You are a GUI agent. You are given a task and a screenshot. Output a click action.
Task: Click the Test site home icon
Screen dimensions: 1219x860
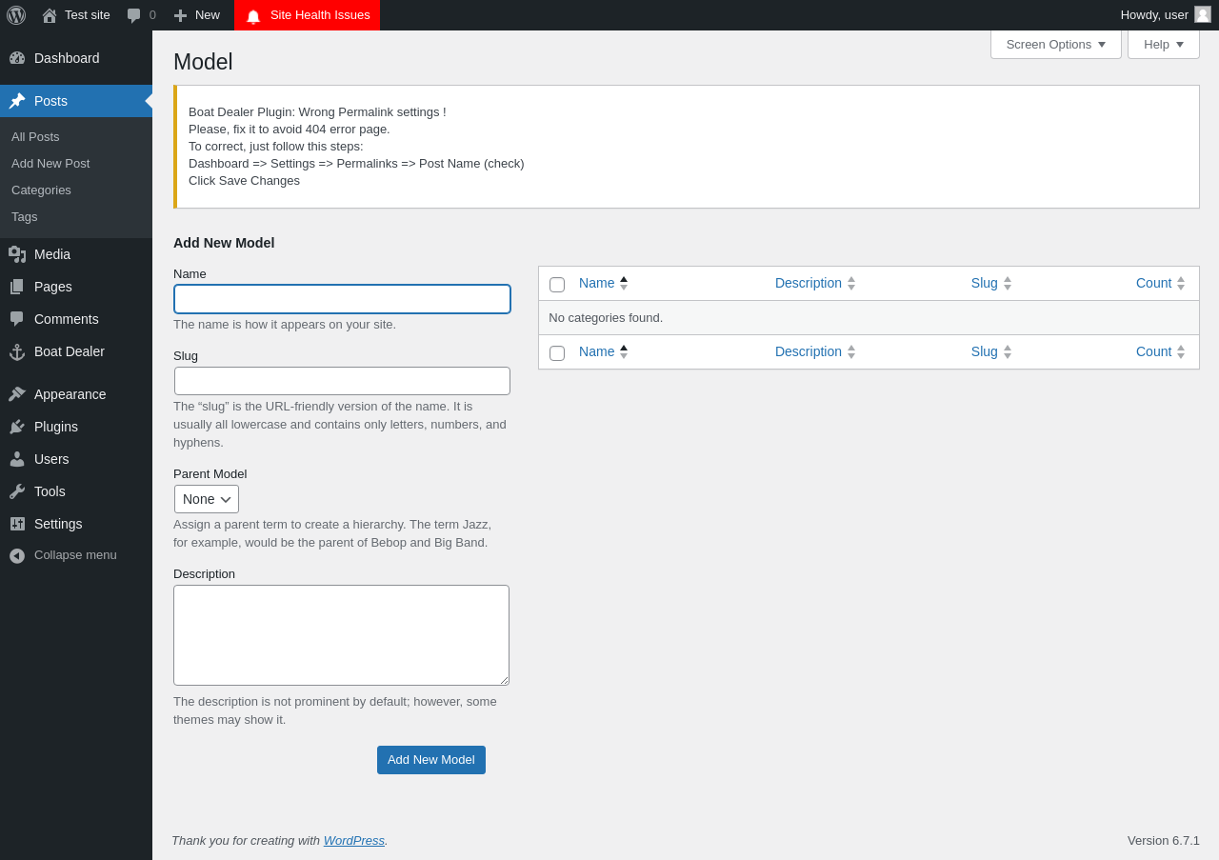pos(50,15)
